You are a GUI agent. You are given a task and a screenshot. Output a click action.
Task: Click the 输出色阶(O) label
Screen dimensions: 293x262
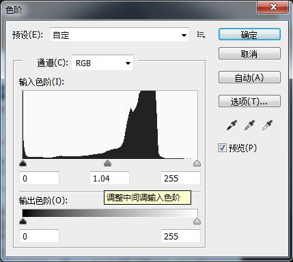43,201
